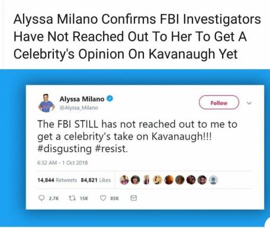The height and width of the screenshot is (228, 270).
Task: Open the Alyssa Milano display name
Action: pos(82,99)
